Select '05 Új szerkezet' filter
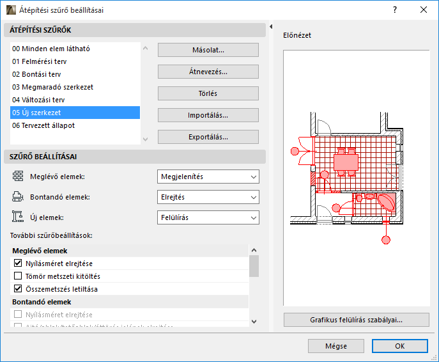439x362 pixels. click(x=75, y=113)
